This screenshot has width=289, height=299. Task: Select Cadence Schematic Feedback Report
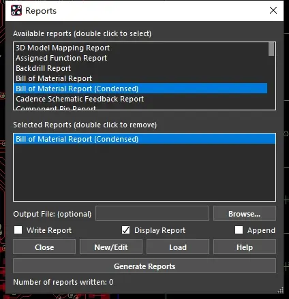80,99
